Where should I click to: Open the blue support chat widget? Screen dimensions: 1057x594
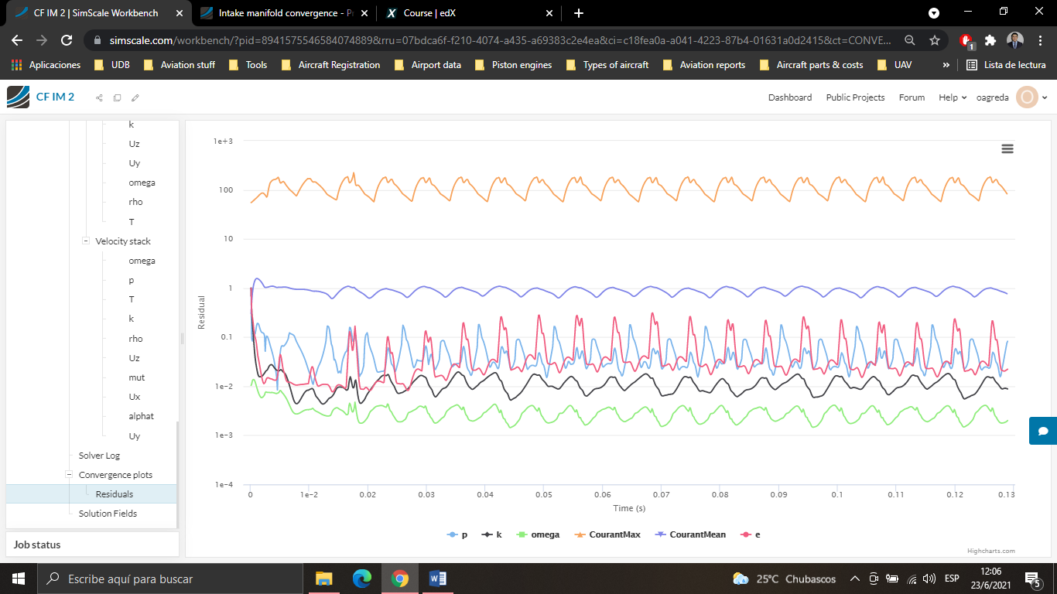tap(1042, 431)
